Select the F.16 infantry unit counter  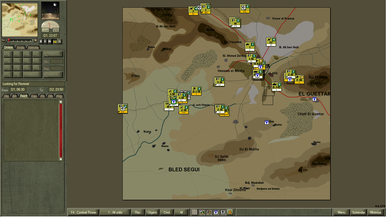(x=299, y=79)
